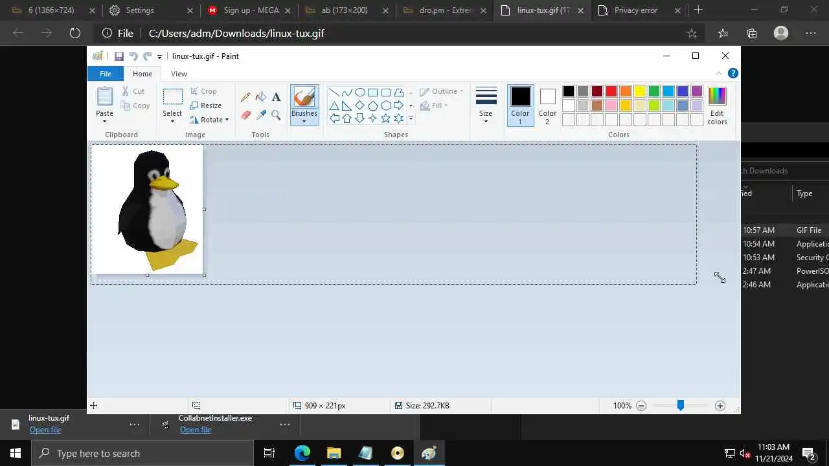Select the Pencil tool
The height and width of the screenshot is (466, 829).
click(245, 97)
